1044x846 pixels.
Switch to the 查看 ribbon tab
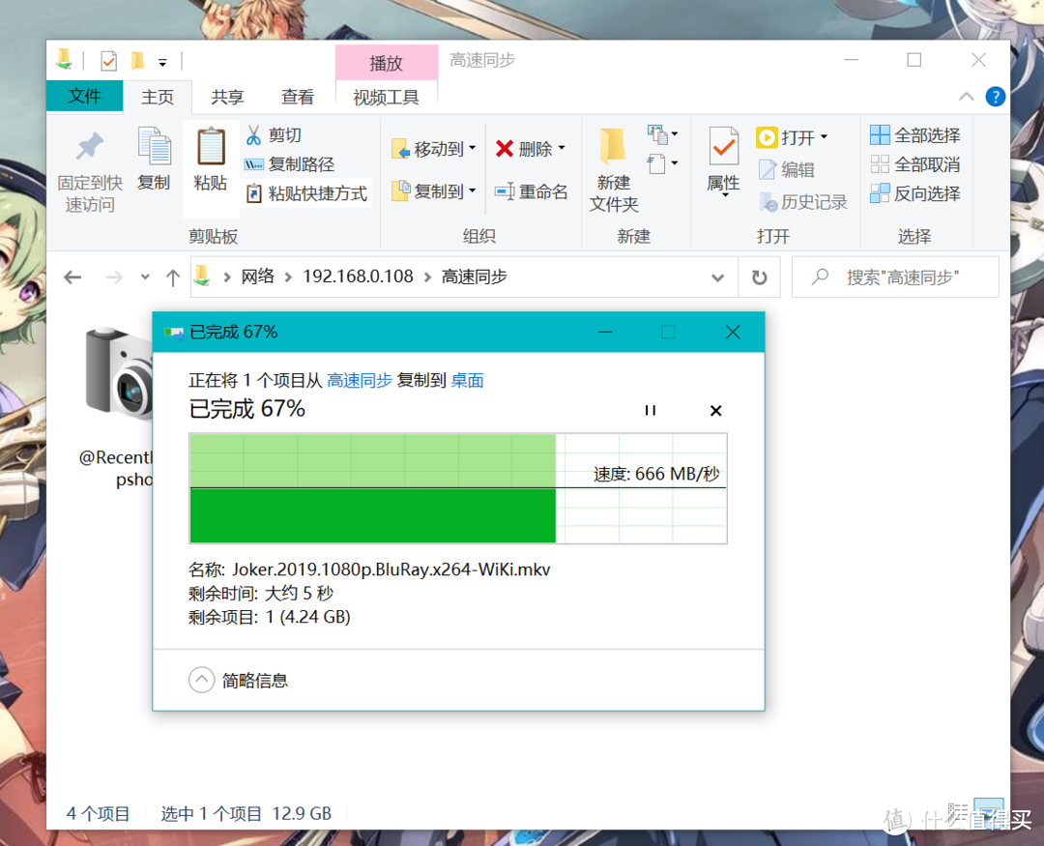tap(297, 97)
